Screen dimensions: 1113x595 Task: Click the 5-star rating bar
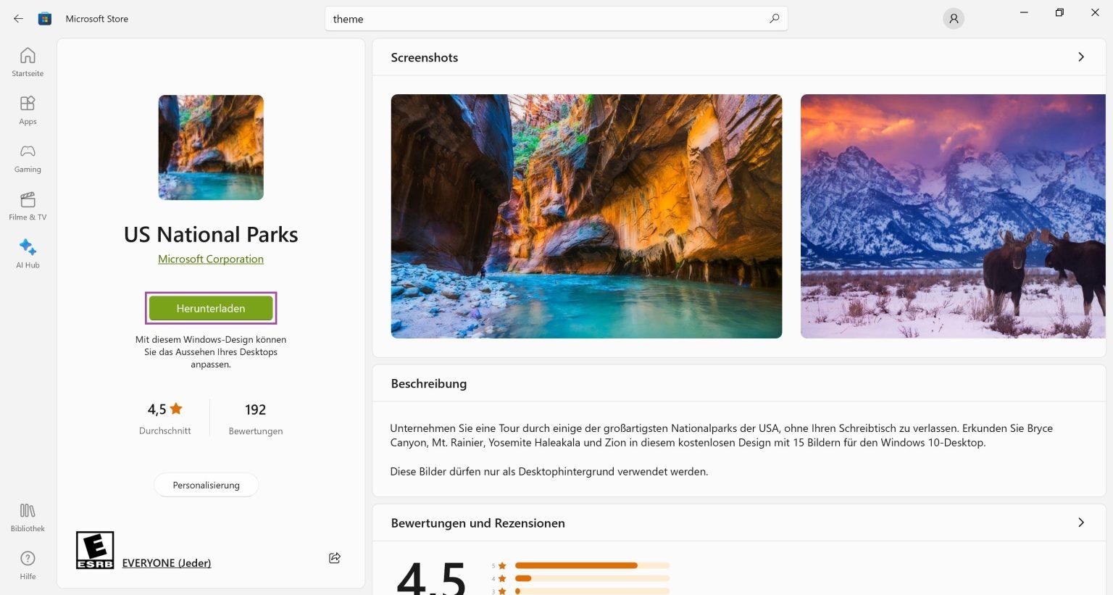point(591,565)
